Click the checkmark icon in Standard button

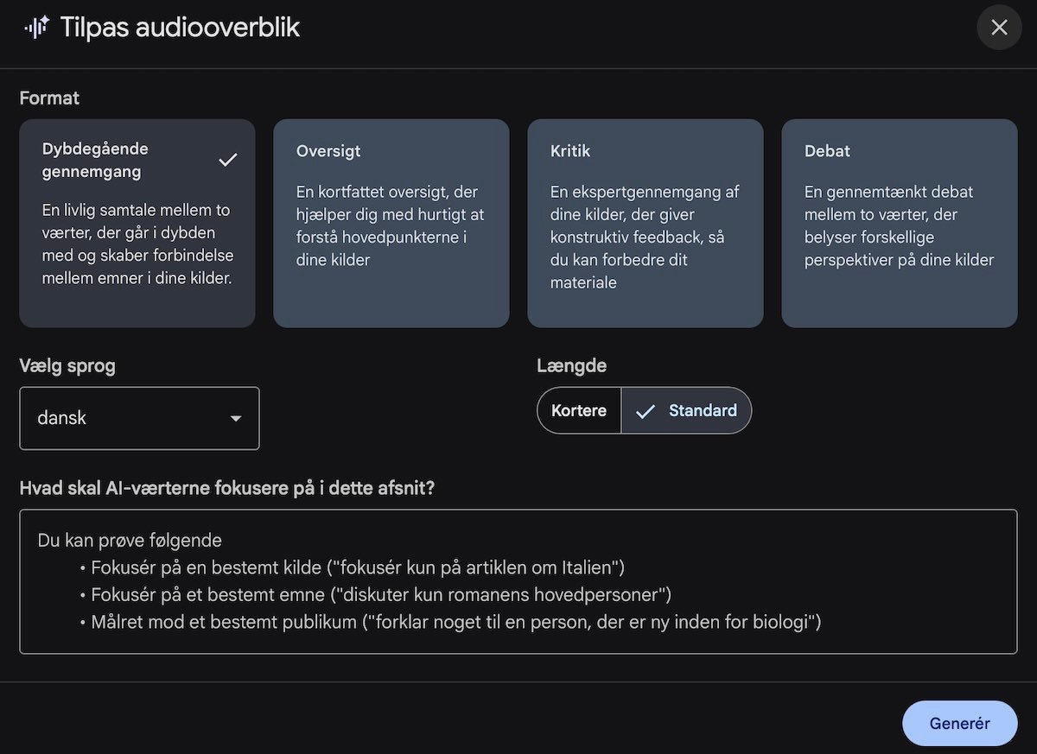(x=645, y=411)
